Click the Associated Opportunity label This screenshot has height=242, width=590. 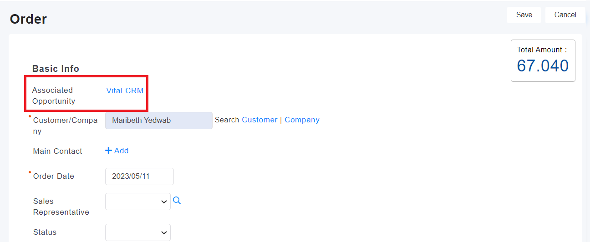[x=53, y=96]
